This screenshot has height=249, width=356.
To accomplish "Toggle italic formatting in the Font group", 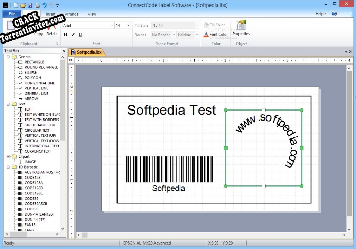I will (73, 35).
